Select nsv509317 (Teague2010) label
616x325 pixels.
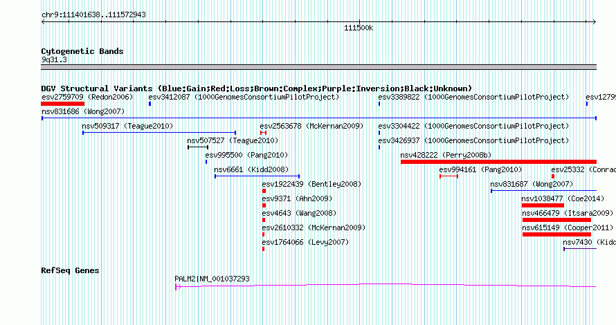[x=127, y=126]
